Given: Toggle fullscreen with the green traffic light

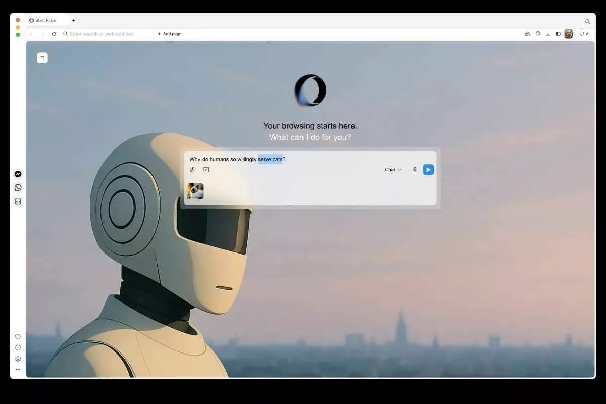Looking at the screenshot, I should click(x=18, y=35).
